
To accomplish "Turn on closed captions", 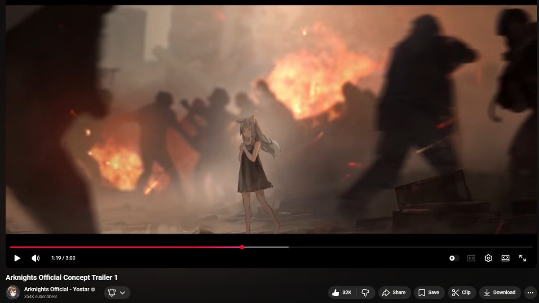I will point(471,258).
